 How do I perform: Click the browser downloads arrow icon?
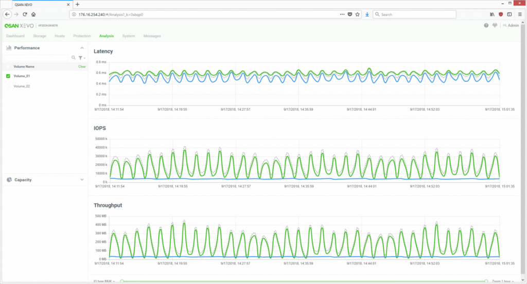[x=367, y=14]
